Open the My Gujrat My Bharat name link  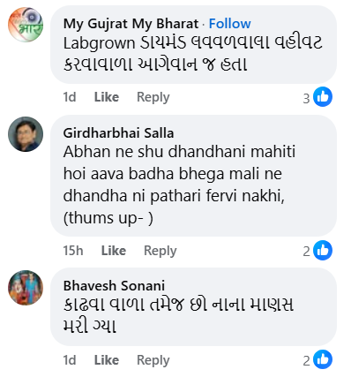[x=131, y=24]
